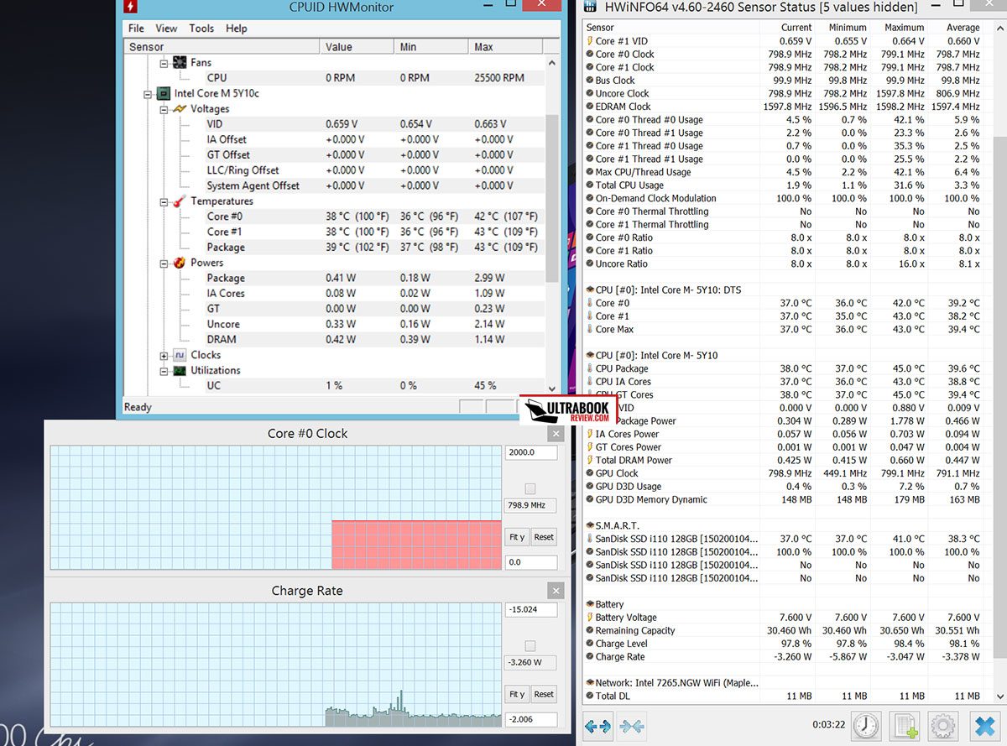Click the Core #1 VID voltage icon in HWiNFO
The image size is (1007, 746).
589,41
